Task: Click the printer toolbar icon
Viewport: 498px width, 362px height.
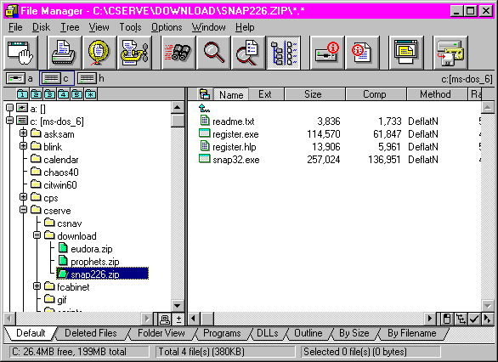Action: (x=64, y=53)
